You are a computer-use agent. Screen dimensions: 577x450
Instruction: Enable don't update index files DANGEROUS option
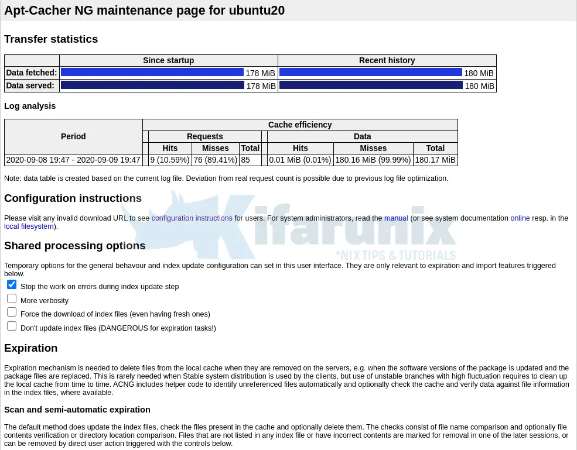click(x=12, y=326)
